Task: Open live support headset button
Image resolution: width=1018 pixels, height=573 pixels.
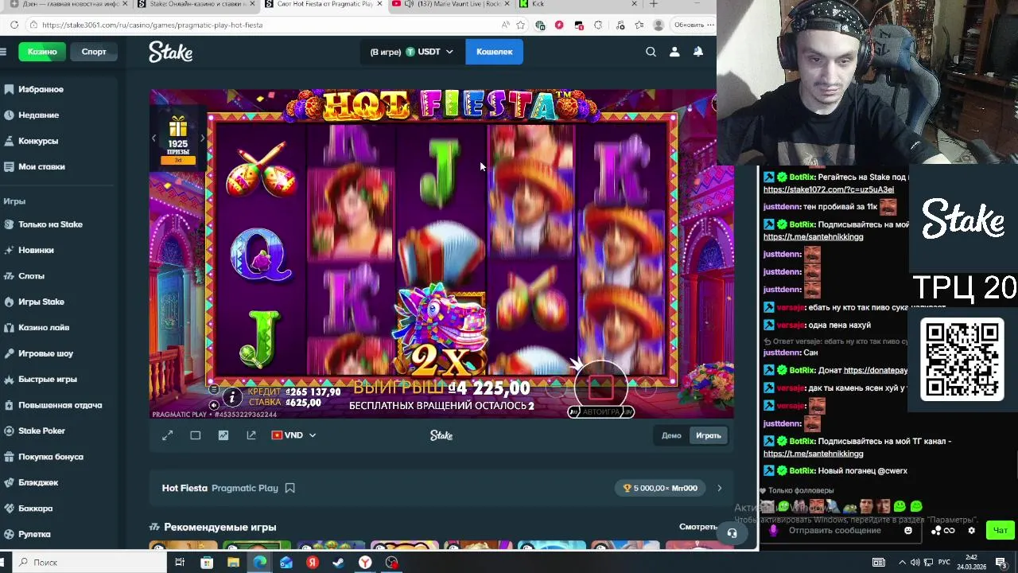Action: click(x=732, y=533)
